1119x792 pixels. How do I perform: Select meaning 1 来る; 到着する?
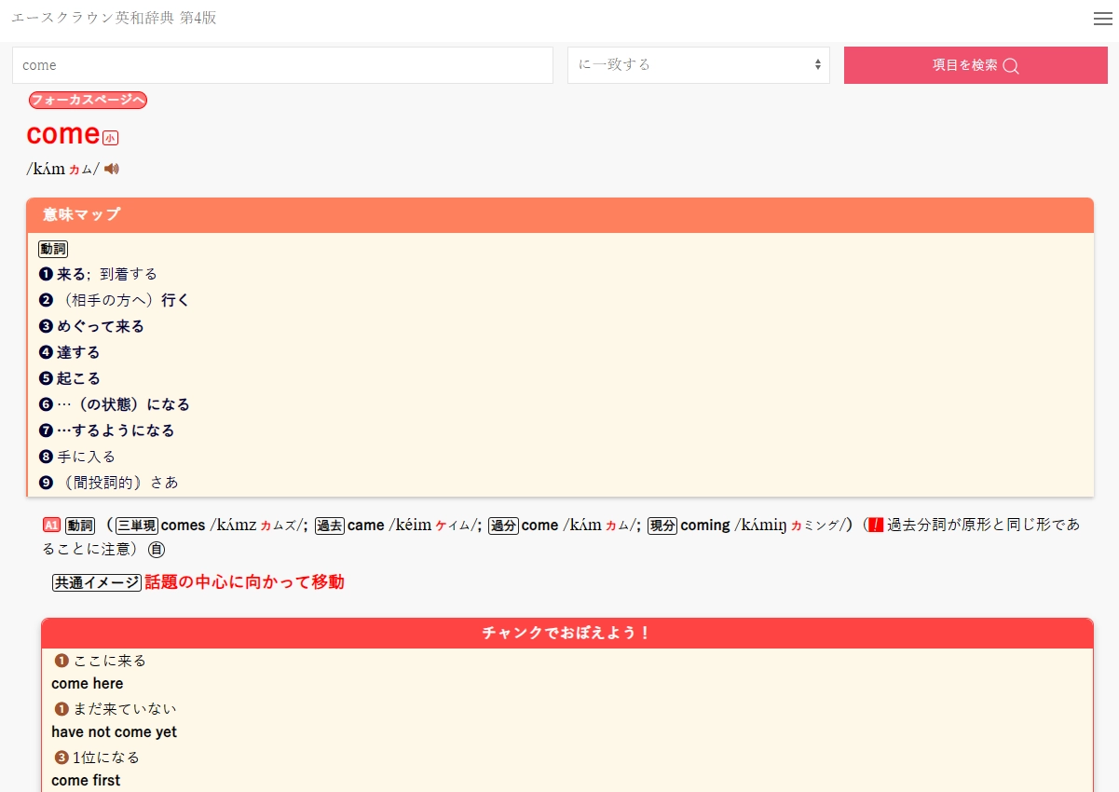98,274
